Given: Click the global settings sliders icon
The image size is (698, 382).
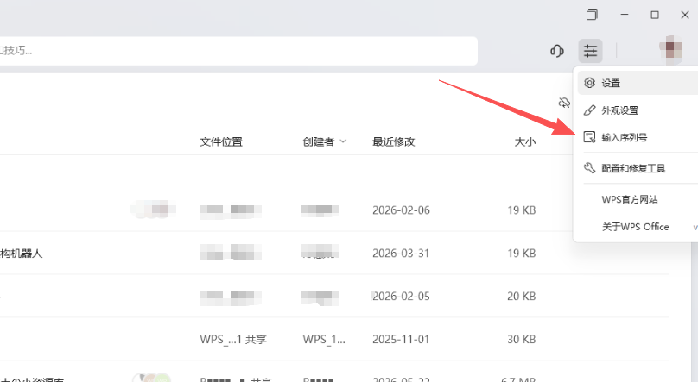Looking at the screenshot, I should [x=590, y=51].
